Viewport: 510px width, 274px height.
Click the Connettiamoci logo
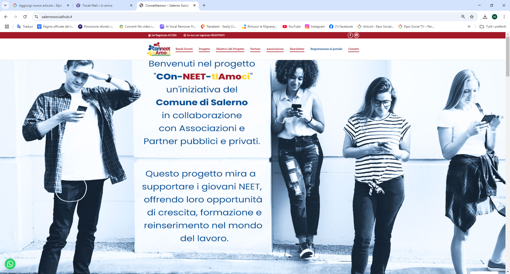point(159,49)
